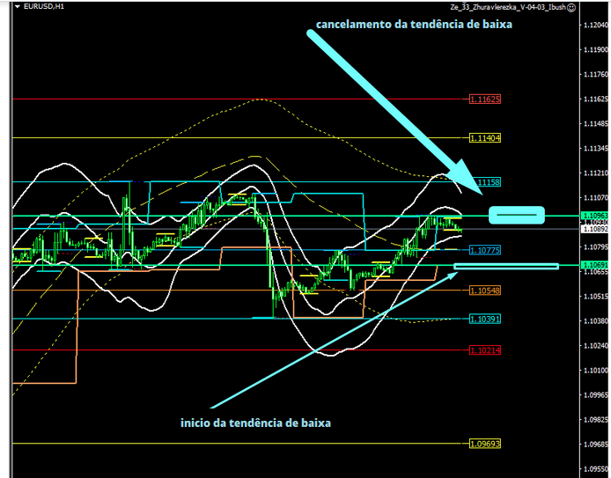Select the cyan 1.11158 level label
The width and height of the screenshot is (611, 478).
(x=488, y=182)
